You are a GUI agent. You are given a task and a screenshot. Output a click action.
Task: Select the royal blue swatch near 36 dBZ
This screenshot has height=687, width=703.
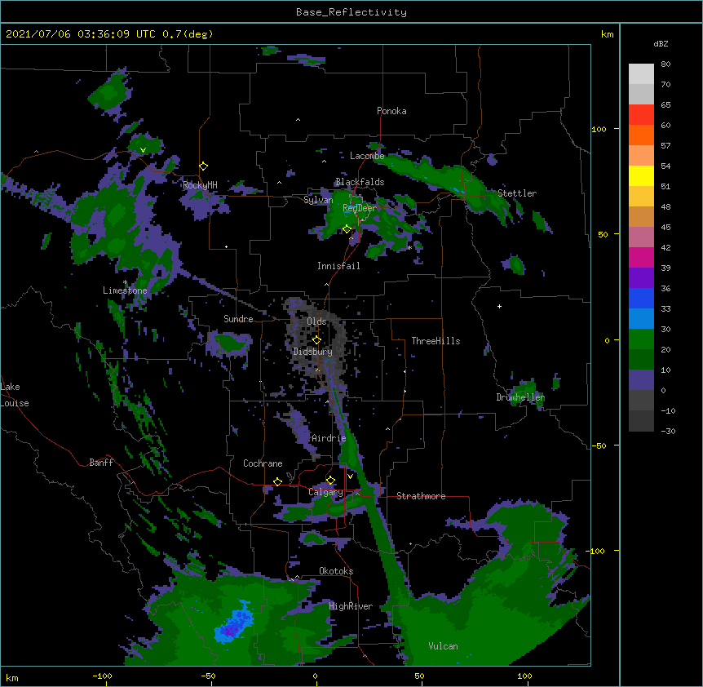pyautogui.click(x=641, y=298)
